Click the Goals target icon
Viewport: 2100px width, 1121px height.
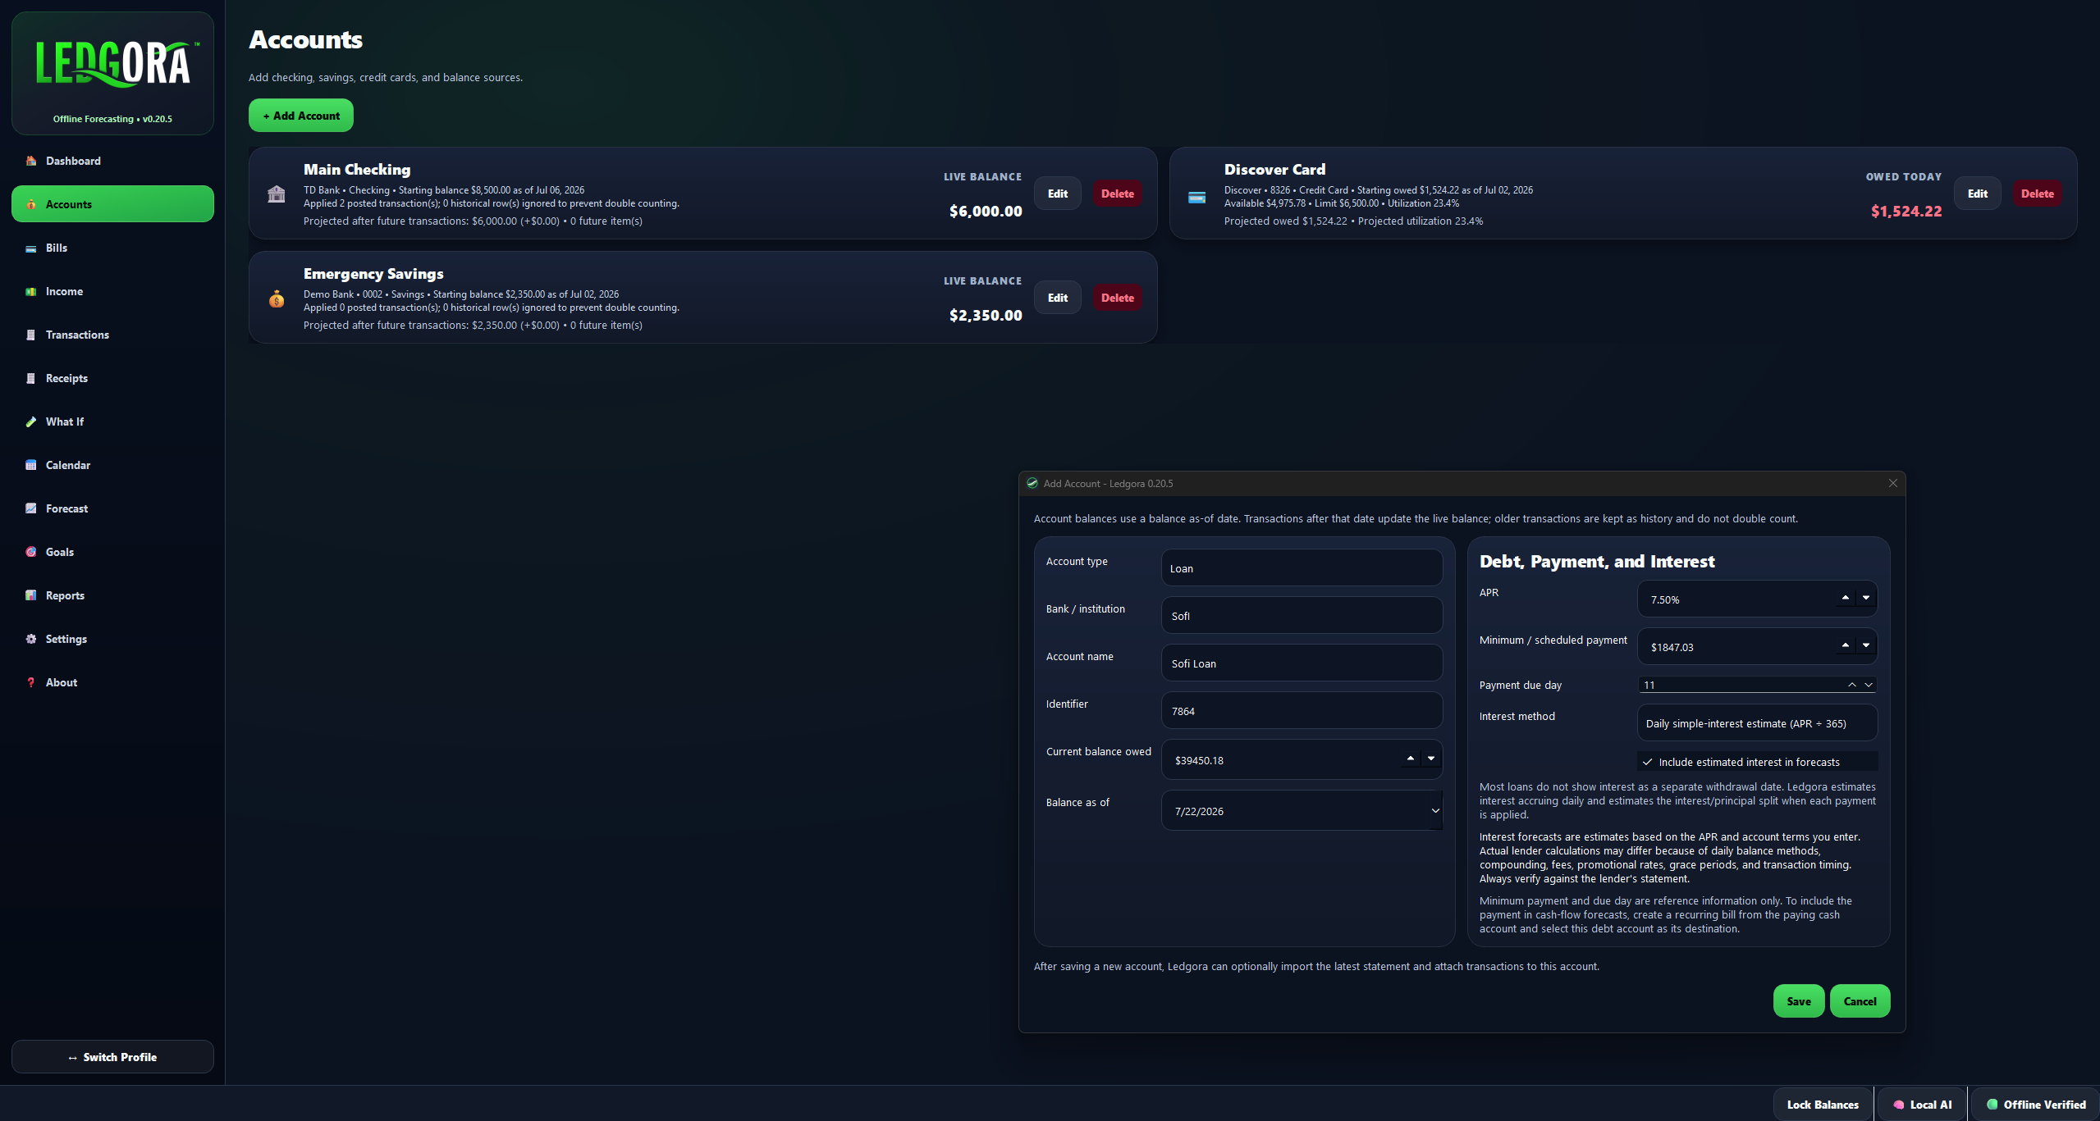click(x=31, y=552)
